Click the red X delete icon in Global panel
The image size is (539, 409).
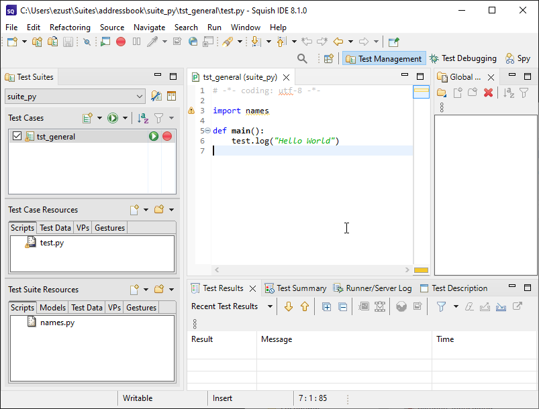point(489,93)
